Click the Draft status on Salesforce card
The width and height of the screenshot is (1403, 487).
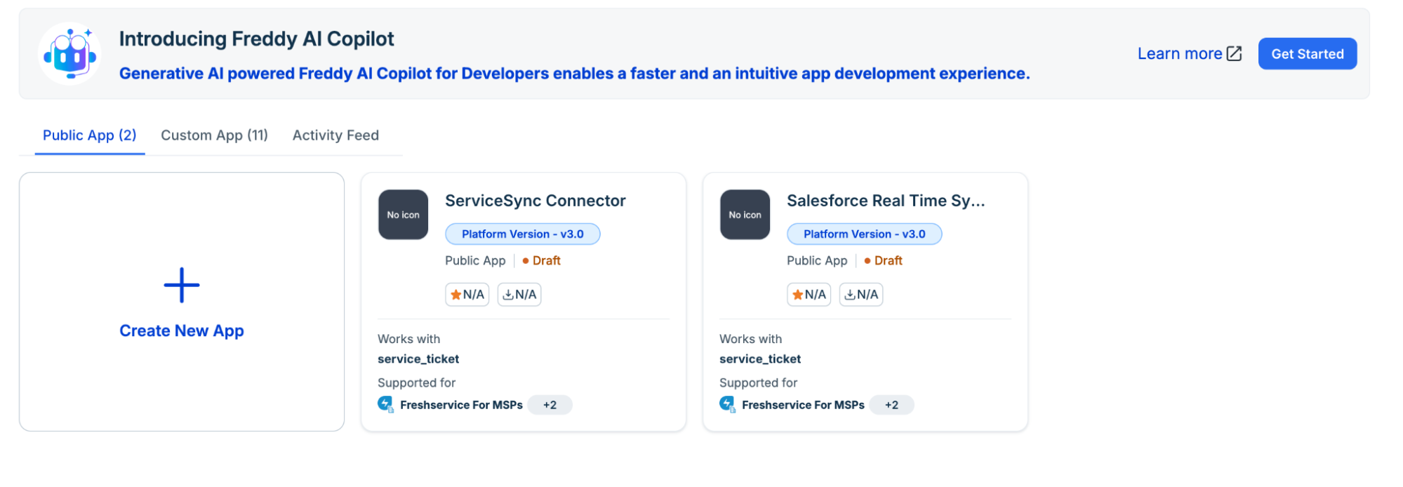point(883,260)
